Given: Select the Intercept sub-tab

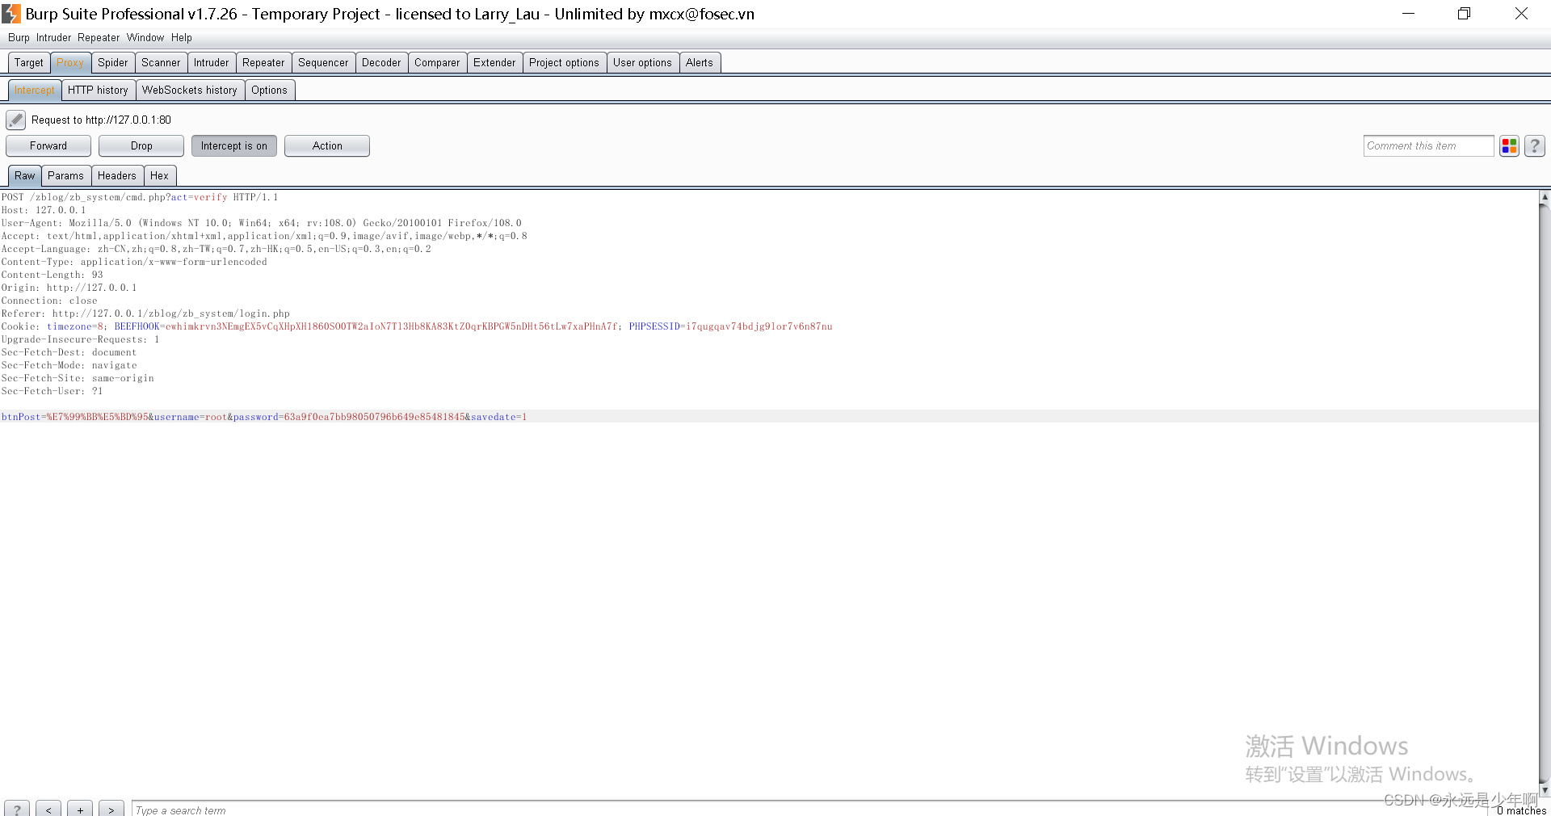Looking at the screenshot, I should (x=35, y=90).
